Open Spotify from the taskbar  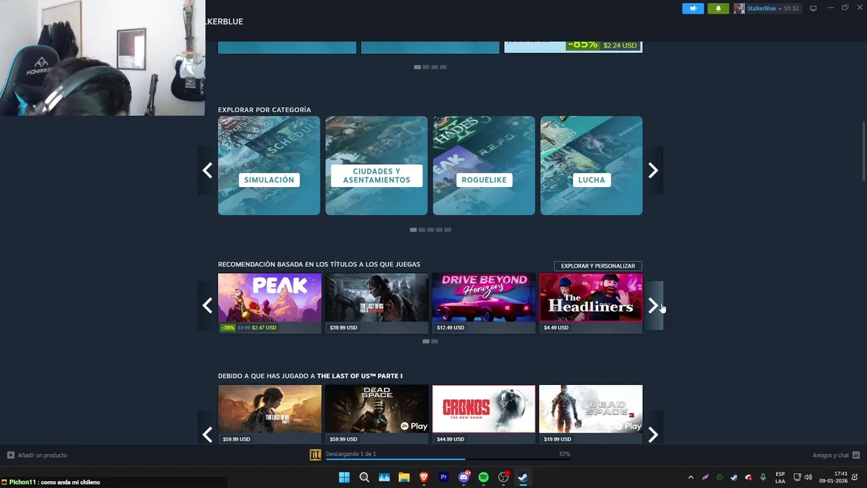click(484, 477)
